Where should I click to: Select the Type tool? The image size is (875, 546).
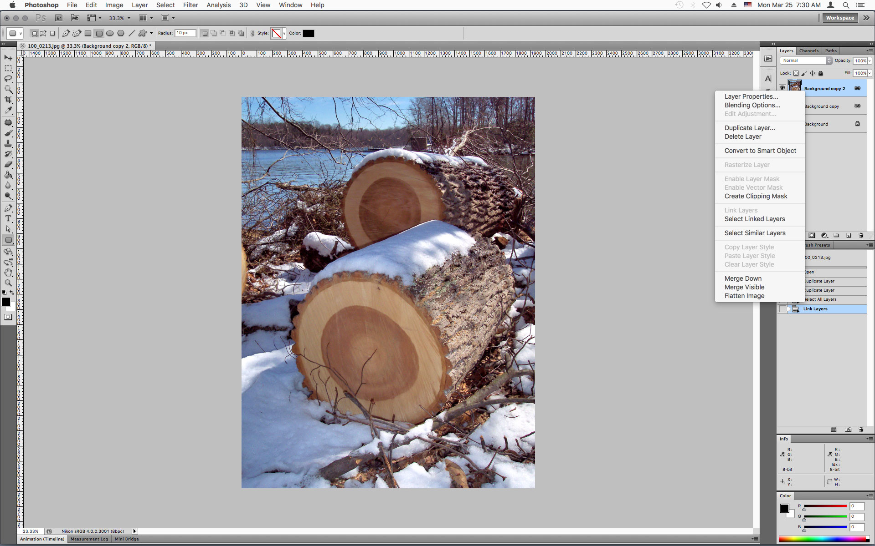8,219
